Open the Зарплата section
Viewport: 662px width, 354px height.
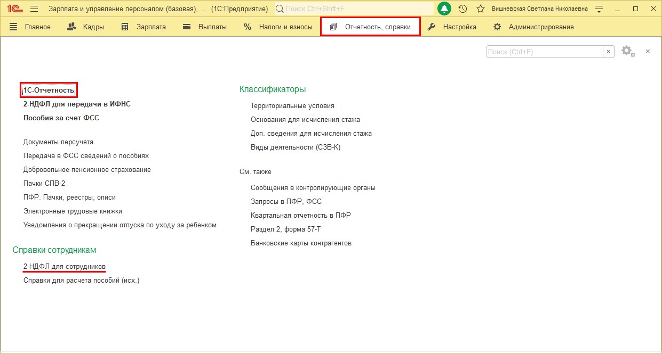pyautogui.click(x=143, y=27)
